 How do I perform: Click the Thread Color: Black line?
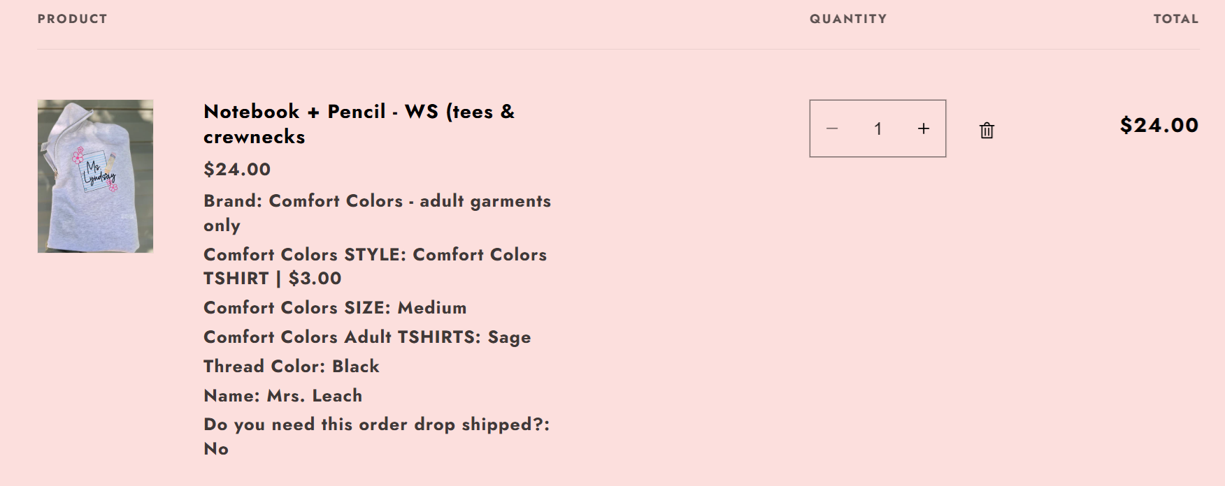tap(291, 366)
